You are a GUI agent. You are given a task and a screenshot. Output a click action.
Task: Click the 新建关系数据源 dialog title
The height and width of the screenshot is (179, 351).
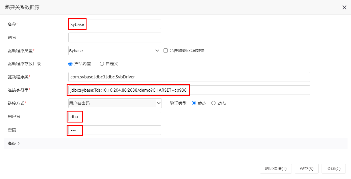(22, 7)
